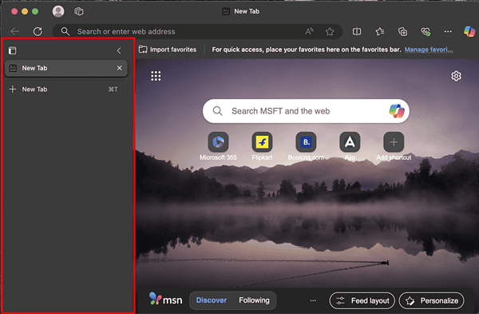Switch to the Following feed tab

(x=254, y=300)
